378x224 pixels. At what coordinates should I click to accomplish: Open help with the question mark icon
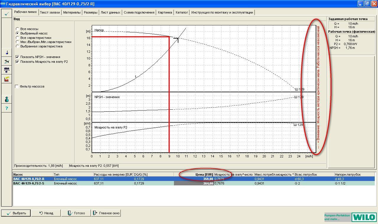pos(6,108)
